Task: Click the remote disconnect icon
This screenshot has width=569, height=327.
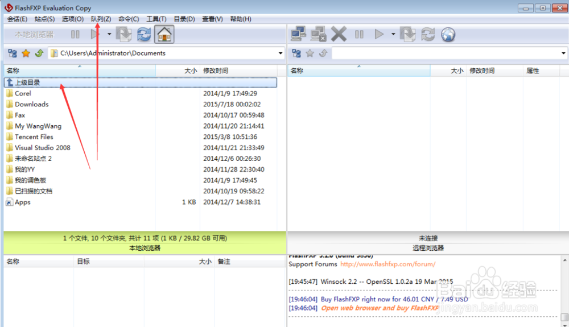Action: [x=318, y=35]
